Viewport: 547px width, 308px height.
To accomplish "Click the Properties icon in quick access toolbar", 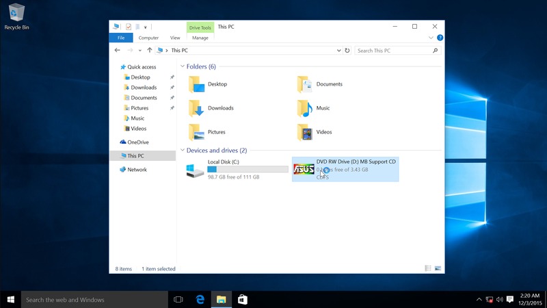I will click(x=129, y=27).
